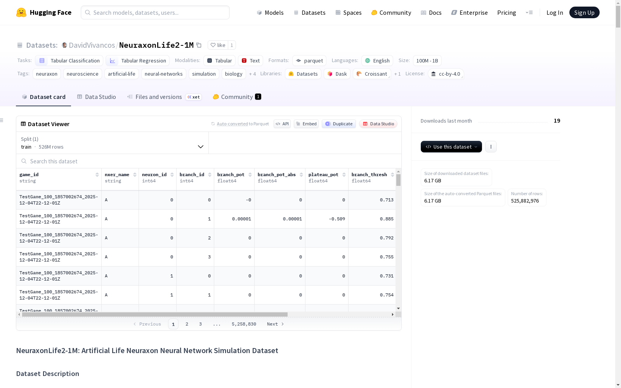Sort by branch_thresh column arrows
Image resolution: width=621 pixels, height=388 pixels.
pos(392,175)
